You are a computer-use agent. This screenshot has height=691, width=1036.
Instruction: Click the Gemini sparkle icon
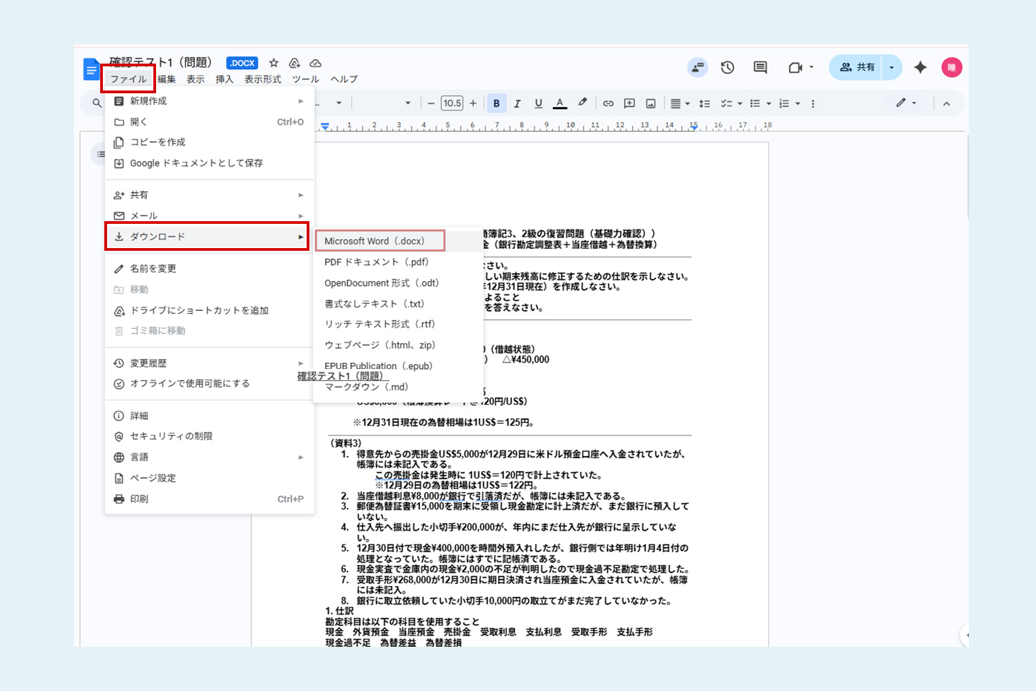click(920, 67)
